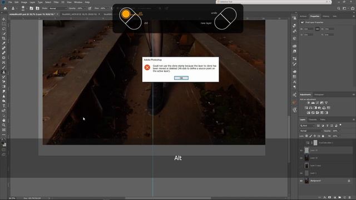Click the Add layer mask icon
This screenshot has width=356, height=200.
tap(330, 198)
